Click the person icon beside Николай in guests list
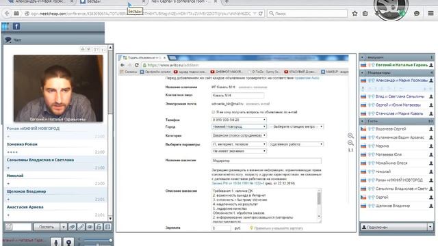438x246 pixels. tap(431, 172)
